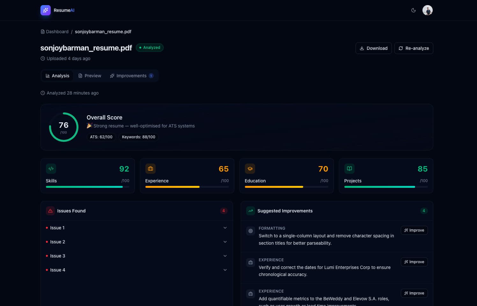
Task: Click Improve for the Formatting suggestion
Action: click(x=414, y=230)
